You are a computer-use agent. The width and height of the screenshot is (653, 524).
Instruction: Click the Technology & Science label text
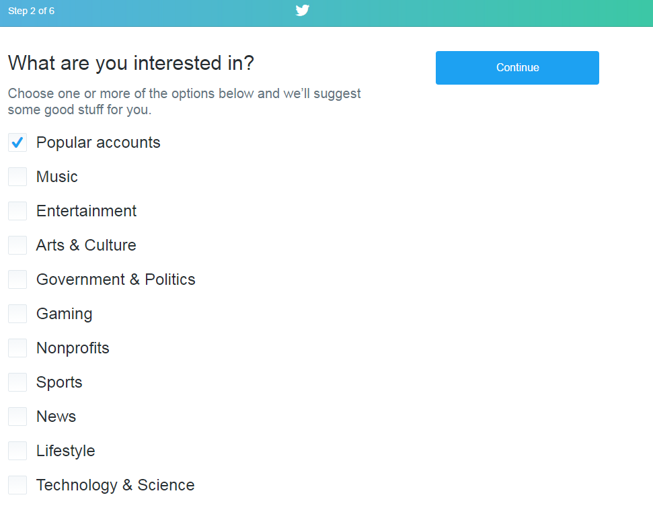pos(116,486)
